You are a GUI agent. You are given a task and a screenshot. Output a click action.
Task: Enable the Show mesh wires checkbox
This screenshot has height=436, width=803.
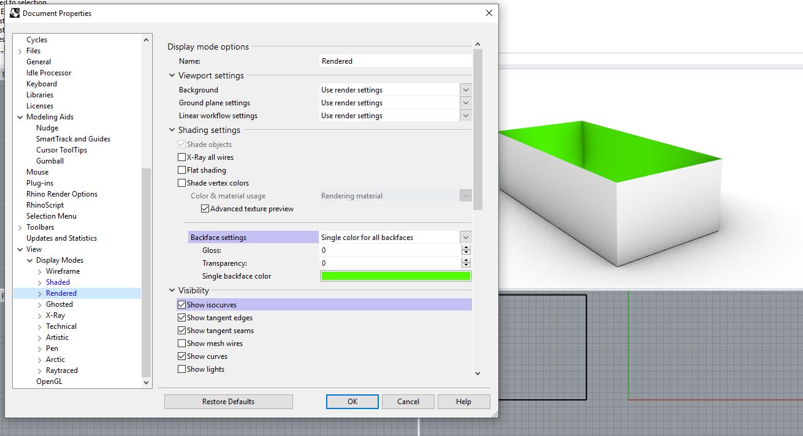(x=181, y=344)
